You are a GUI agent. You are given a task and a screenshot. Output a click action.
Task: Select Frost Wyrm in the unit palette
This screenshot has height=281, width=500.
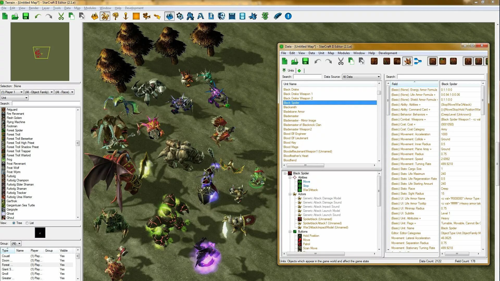14,172
